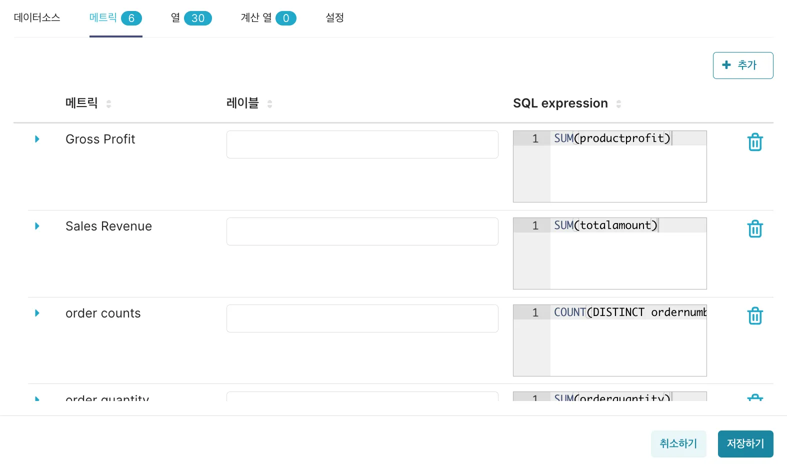
Task: Focus the Sales Revenue label input
Action: click(362, 231)
